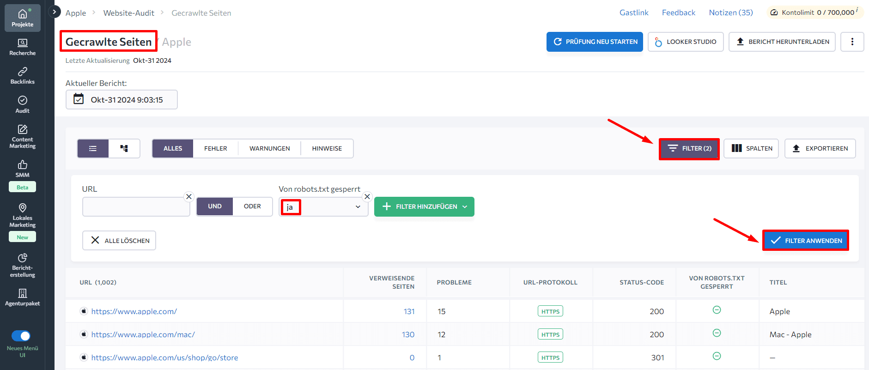Click Bericht herunterladen button
This screenshot has height=370, width=869.
coord(782,42)
